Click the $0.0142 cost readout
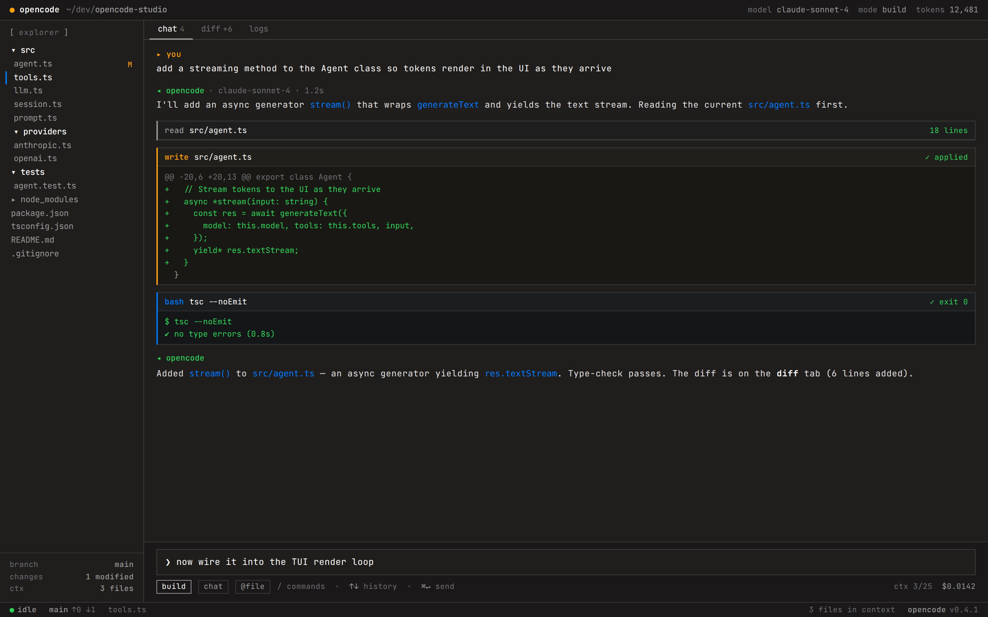 tap(958, 587)
